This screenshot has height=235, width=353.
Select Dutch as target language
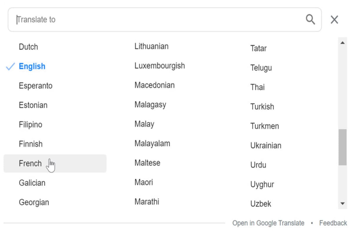(29, 47)
